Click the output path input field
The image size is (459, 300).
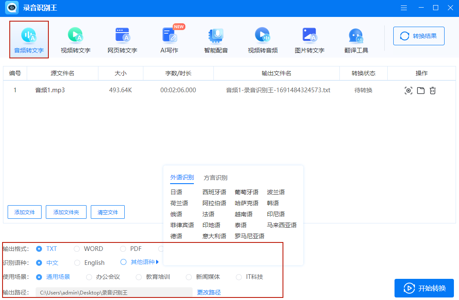click(x=114, y=292)
